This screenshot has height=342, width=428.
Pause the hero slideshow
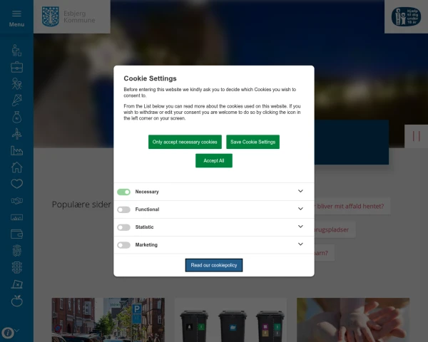(x=416, y=136)
